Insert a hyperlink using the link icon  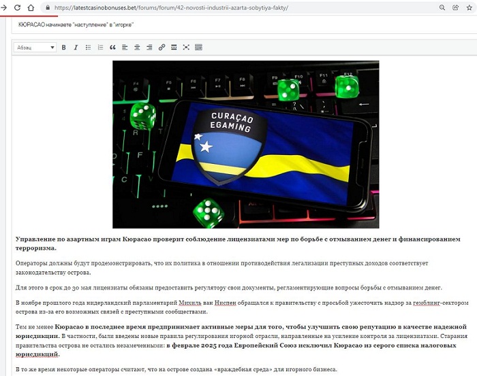click(161, 48)
